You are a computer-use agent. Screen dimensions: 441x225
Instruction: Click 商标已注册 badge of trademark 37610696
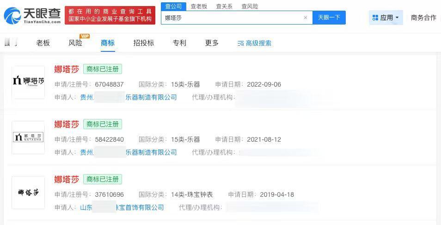[103, 179]
